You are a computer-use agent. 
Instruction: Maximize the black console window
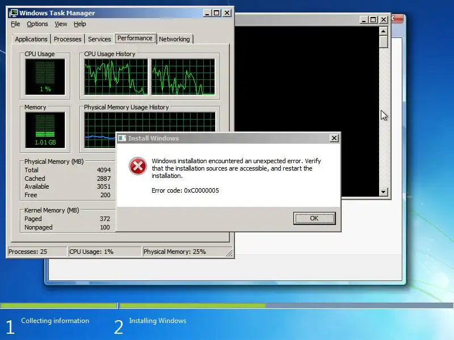[x=373, y=20]
